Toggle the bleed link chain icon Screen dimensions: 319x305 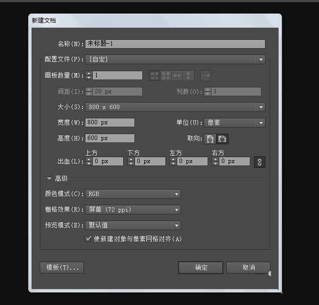point(260,162)
